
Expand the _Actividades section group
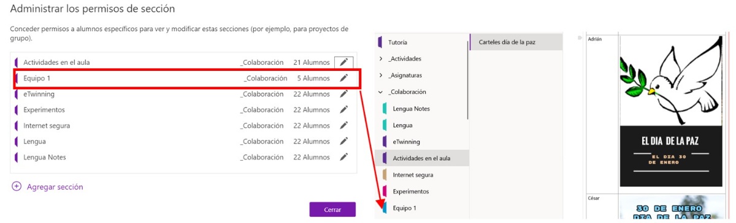[381, 59]
